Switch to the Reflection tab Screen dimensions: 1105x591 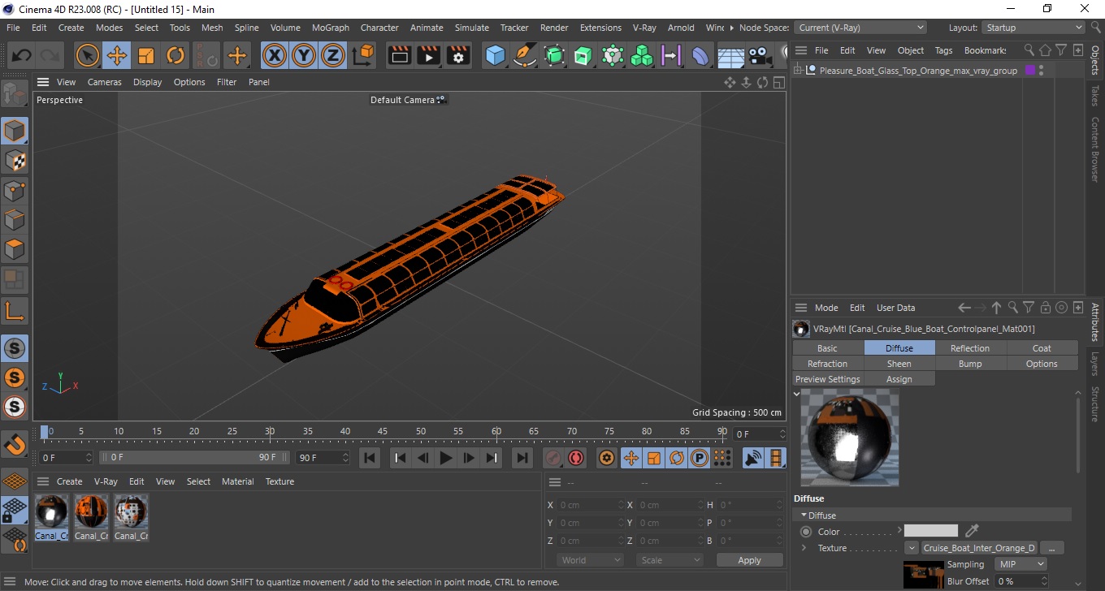coord(970,348)
